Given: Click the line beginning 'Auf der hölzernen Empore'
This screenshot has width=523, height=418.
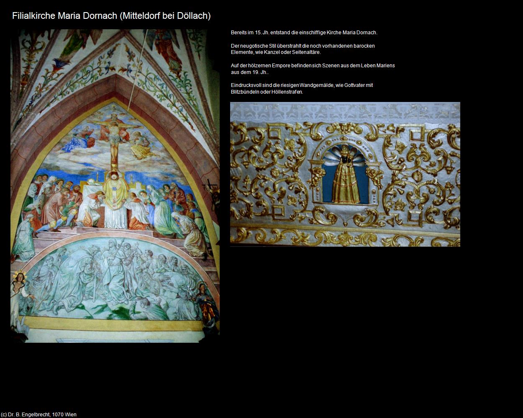Looking at the screenshot, I should click(313, 66).
